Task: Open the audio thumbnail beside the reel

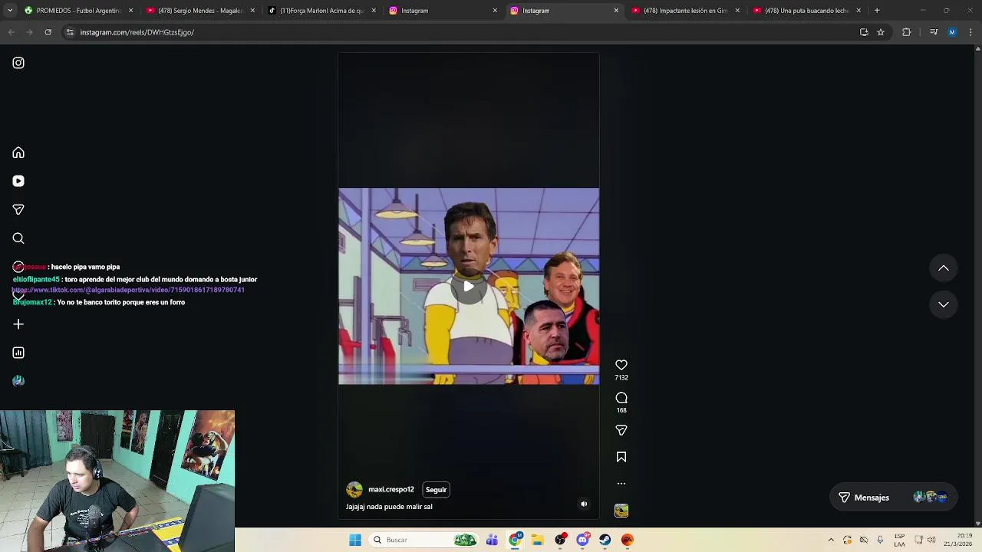Action: pyautogui.click(x=621, y=511)
